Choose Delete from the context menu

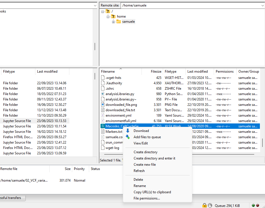click(x=138, y=180)
